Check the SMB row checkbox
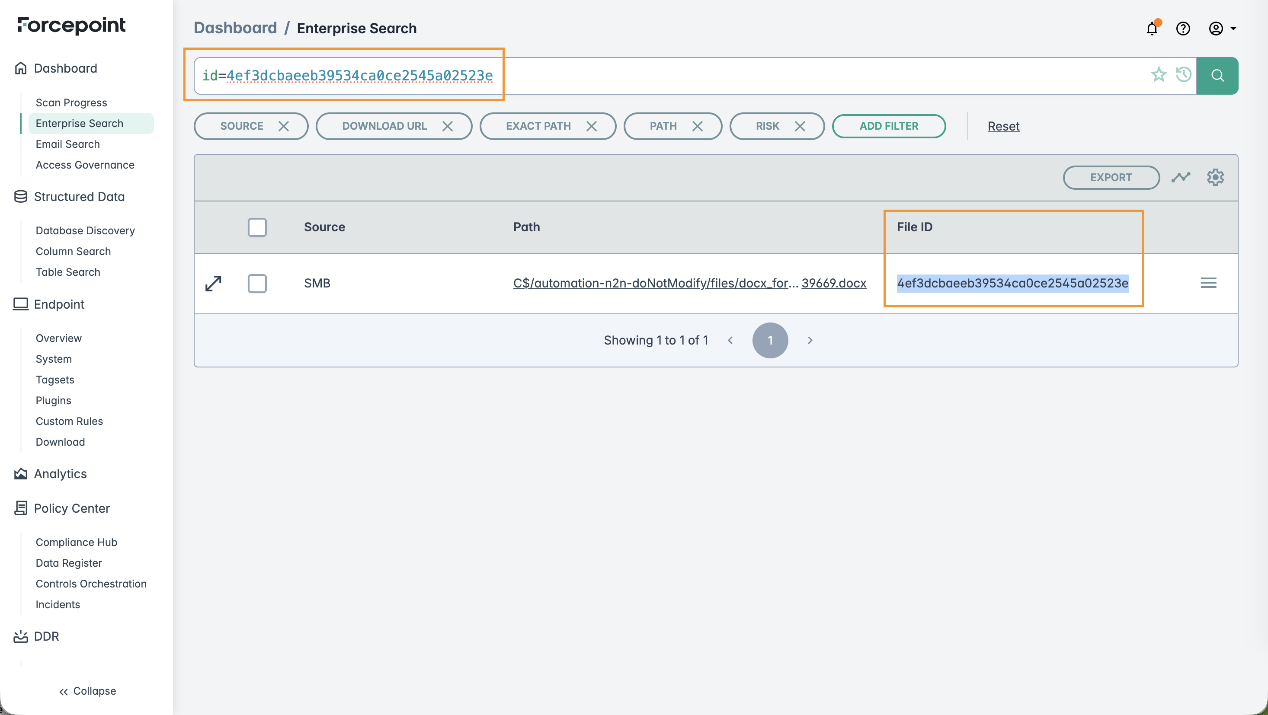This screenshot has height=715, width=1268. (x=257, y=284)
